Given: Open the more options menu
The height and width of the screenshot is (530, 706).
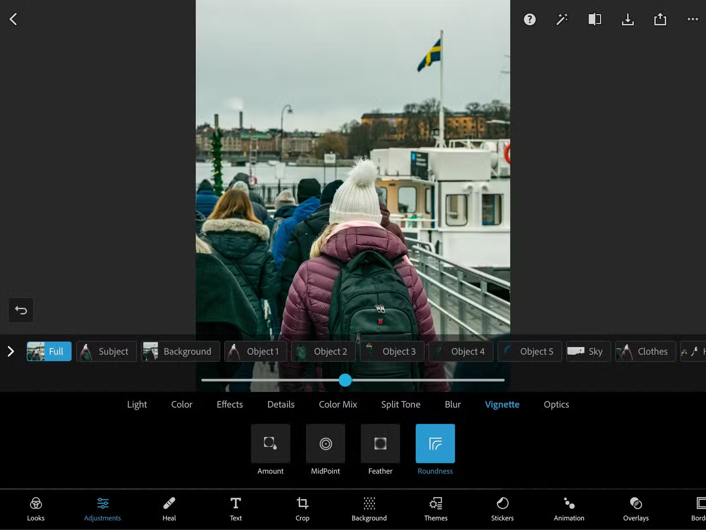Looking at the screenshot, I should (x=692, y=19).
